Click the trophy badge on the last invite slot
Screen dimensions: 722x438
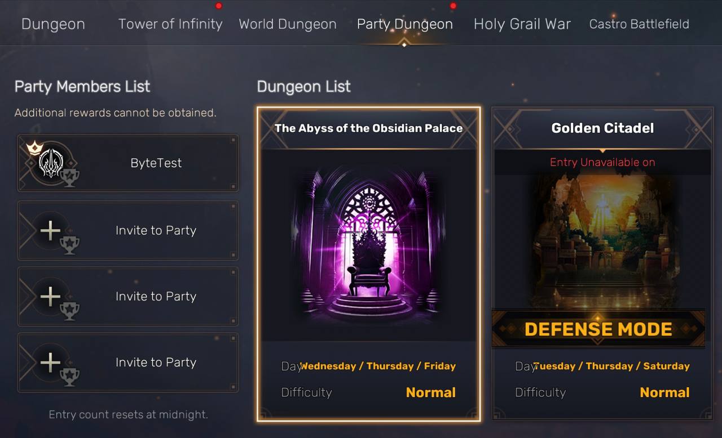[x=70, y=377]
